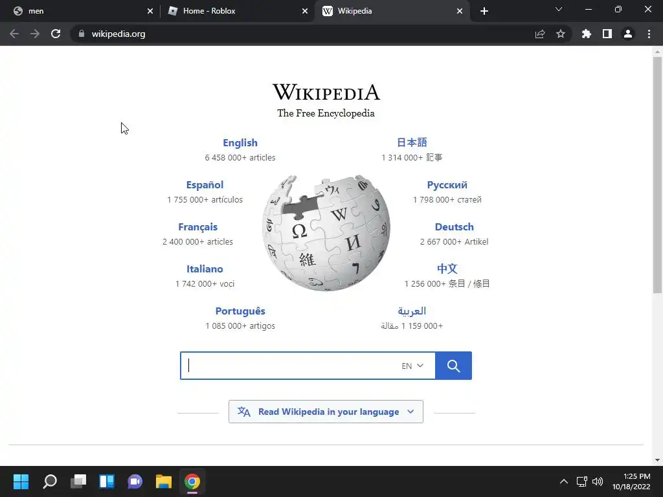Close the Home - Roblox tab
The width and height of the screenshot is (663, 497).
(305, 11)
